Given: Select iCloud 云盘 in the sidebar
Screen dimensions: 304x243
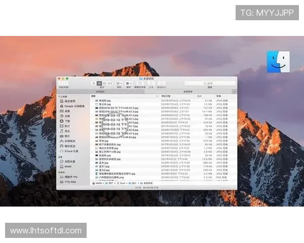Looking at the screenshot, I should [x=71, y=151].
